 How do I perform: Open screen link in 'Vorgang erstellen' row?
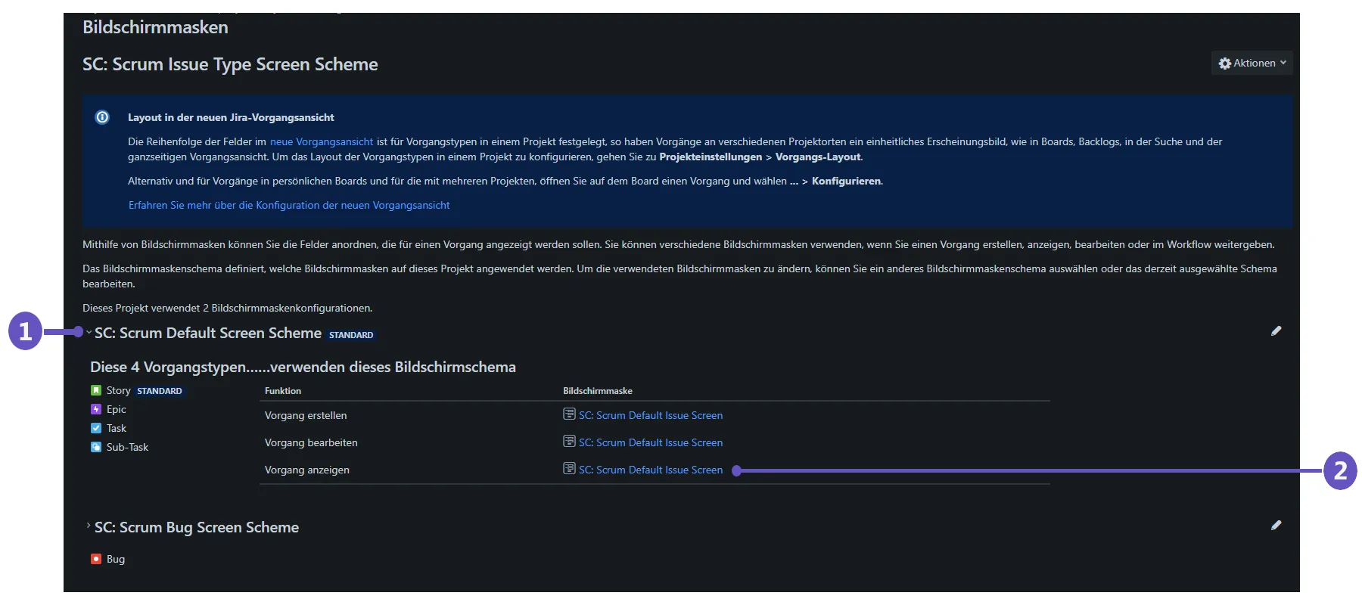point(651,415)
